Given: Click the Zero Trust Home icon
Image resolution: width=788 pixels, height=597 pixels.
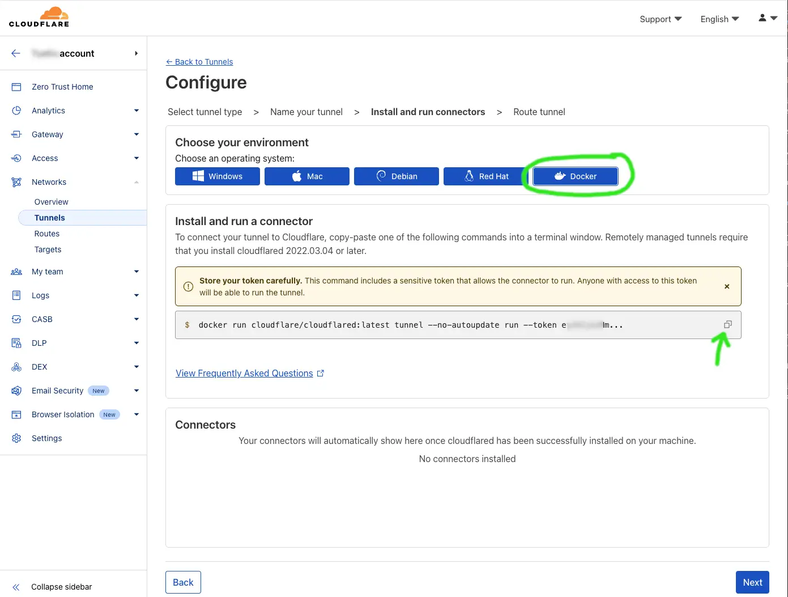Looking at the screenshot, I should (16, 87).
